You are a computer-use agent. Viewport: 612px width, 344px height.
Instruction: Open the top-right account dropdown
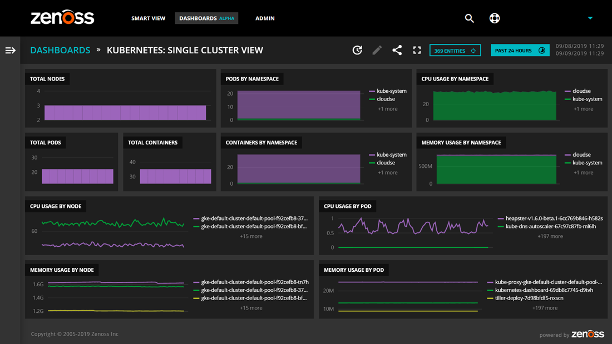(590, 18)
